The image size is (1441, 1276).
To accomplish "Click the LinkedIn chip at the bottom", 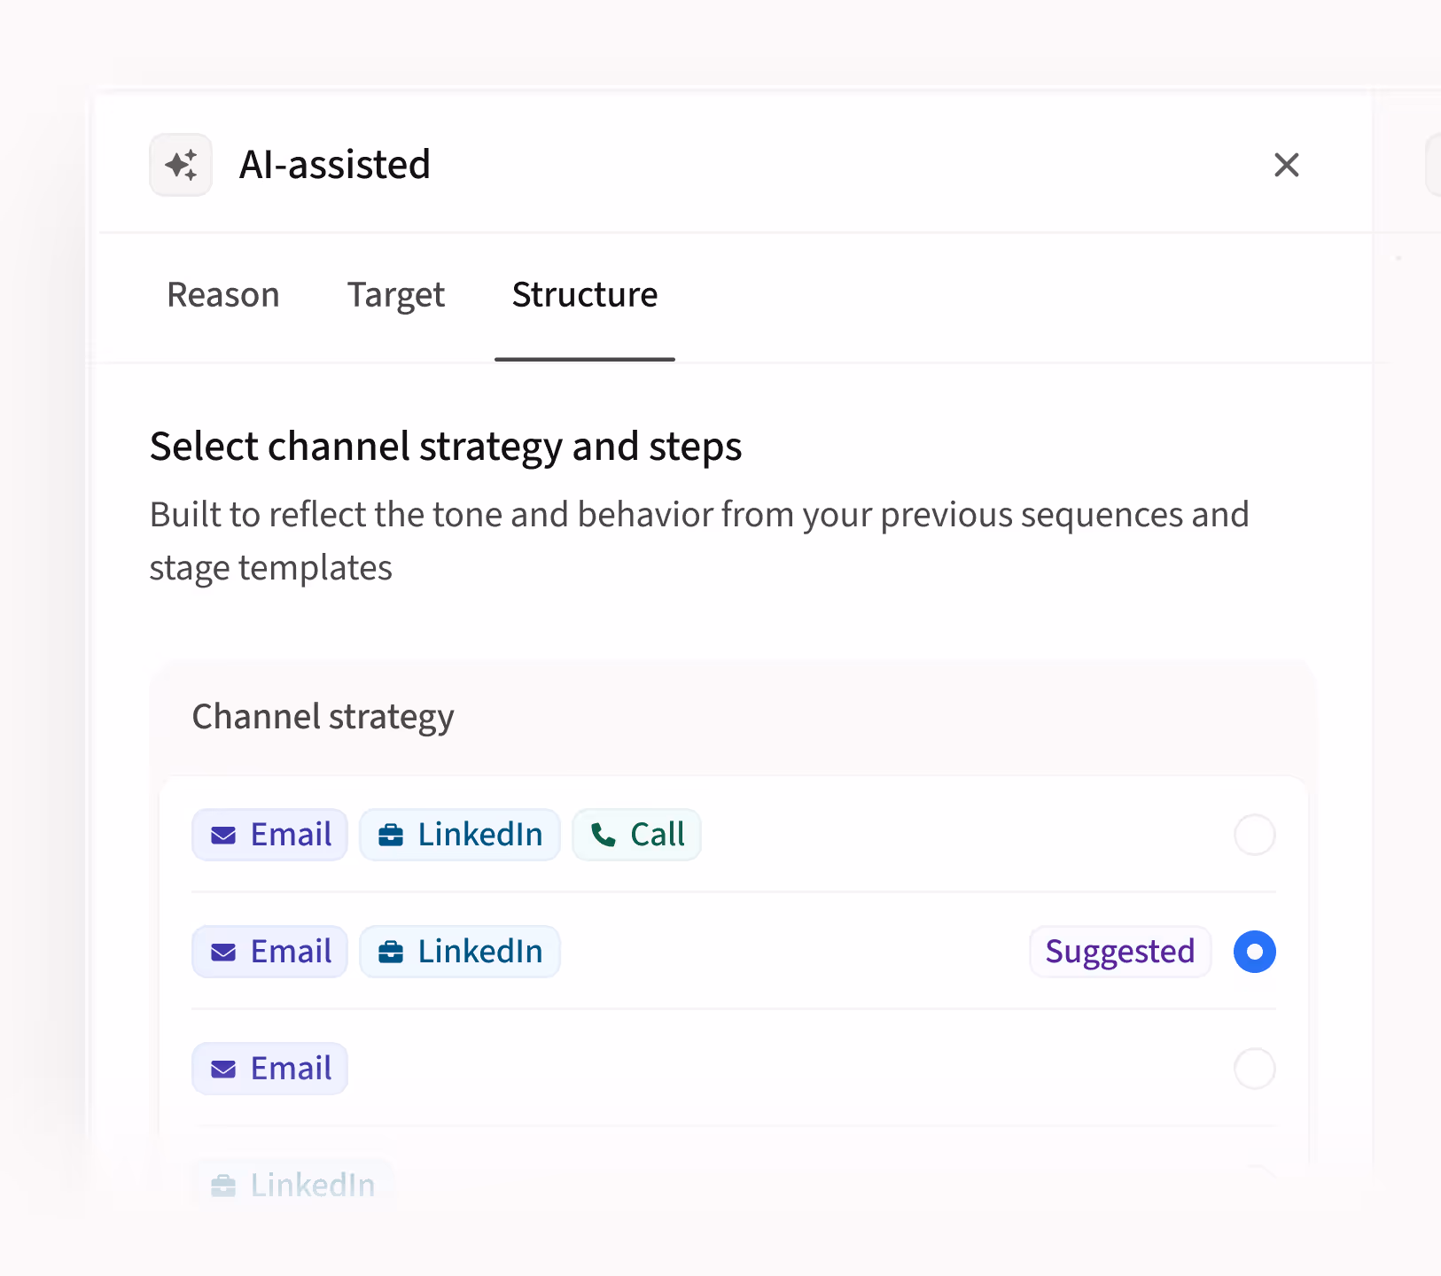I will click(x=292, y=1184).
